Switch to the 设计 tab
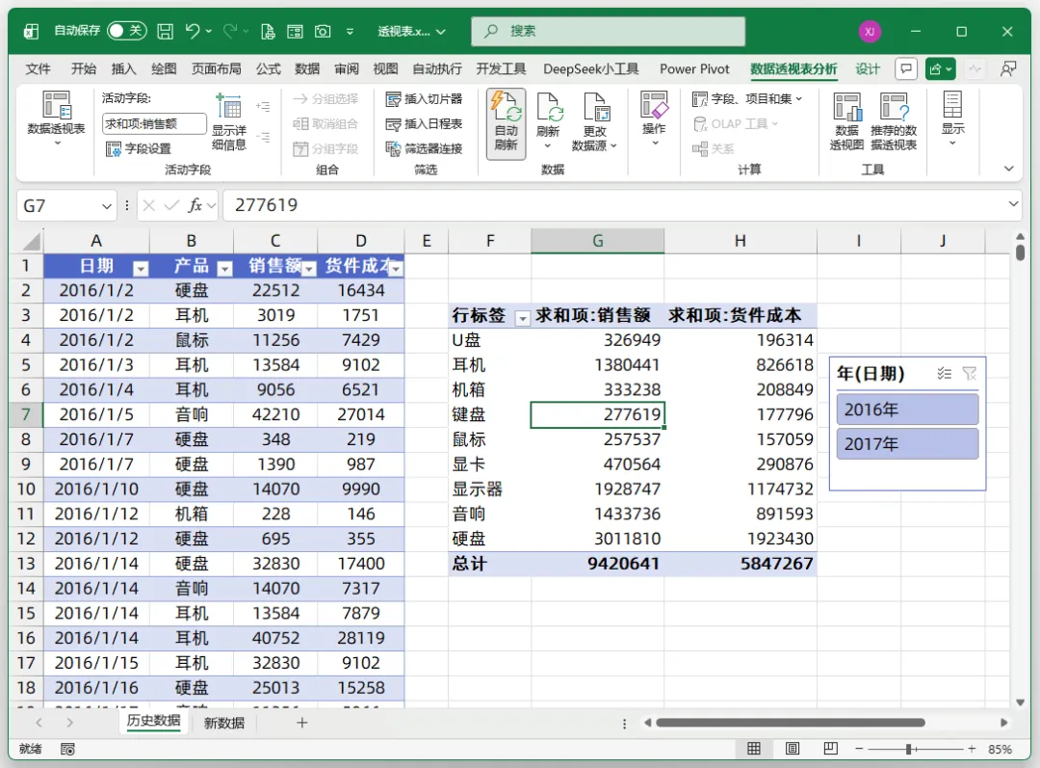 pyautogui.click(x=867, y=68)
